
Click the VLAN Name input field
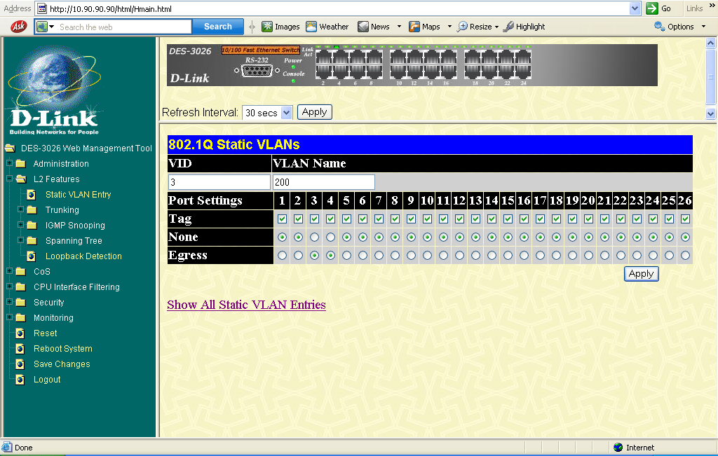pos(324,182)
